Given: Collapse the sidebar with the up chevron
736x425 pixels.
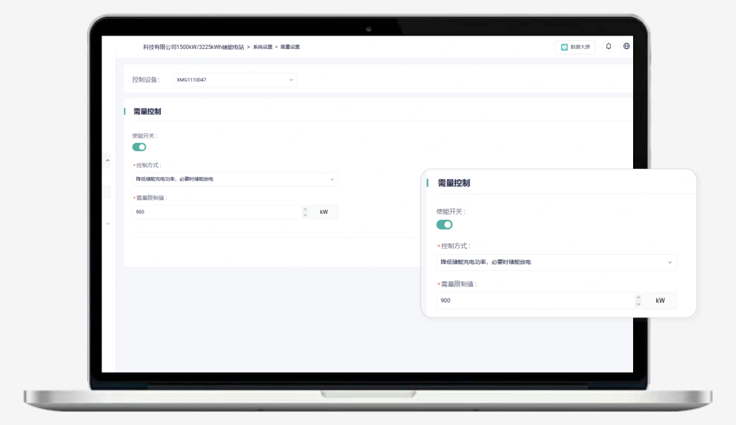Looking at the screenshot, I should coord(108,161).
